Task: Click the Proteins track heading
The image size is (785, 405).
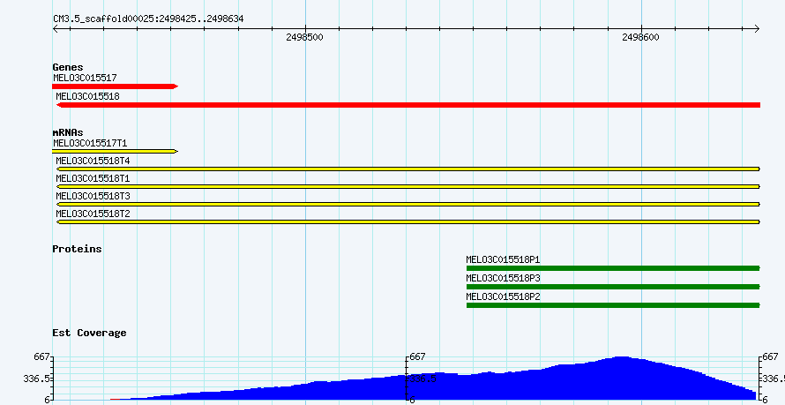Action: tap(77, 249)
